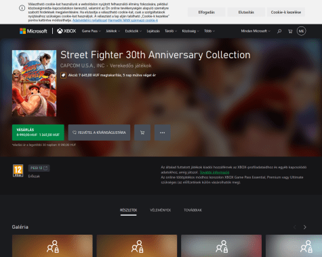Expand the Több menu
322x257 pixels.
(209, 31)
